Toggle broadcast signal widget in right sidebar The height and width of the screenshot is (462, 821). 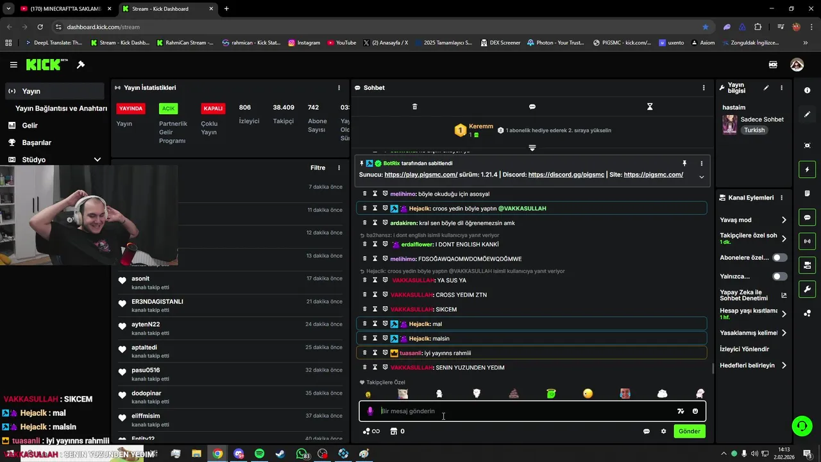click(807, 241)
